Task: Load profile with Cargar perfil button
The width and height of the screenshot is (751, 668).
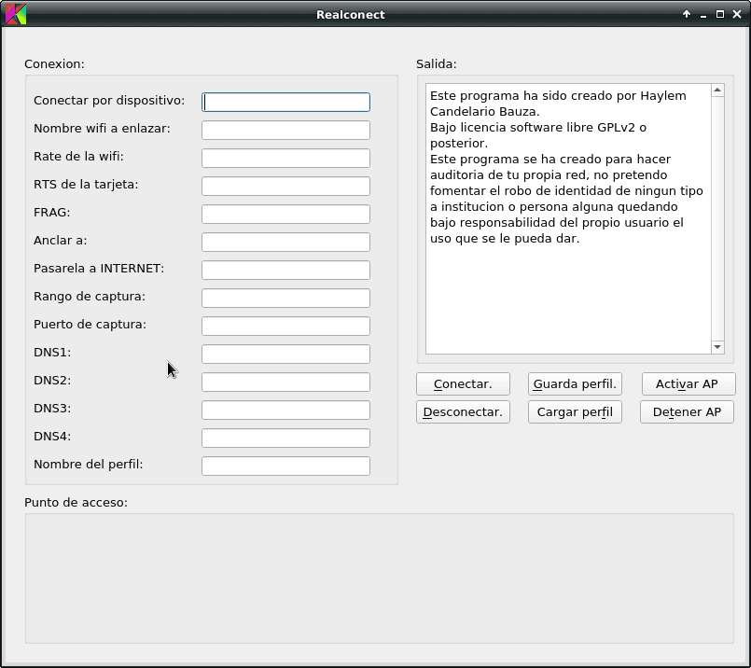Action: point(575,411)
